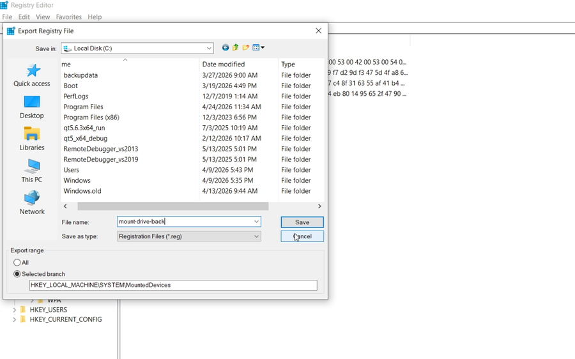Select the qt5_x64_debug folder
This screenshot has width=575, height=359.
(x=86, y=138)
